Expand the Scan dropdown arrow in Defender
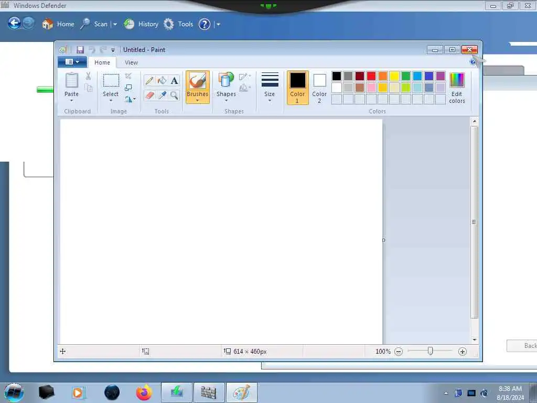 115,24
